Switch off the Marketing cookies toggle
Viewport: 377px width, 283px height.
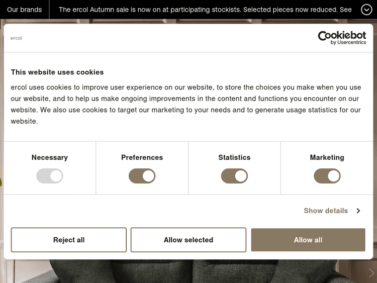(x=327, y=176)
